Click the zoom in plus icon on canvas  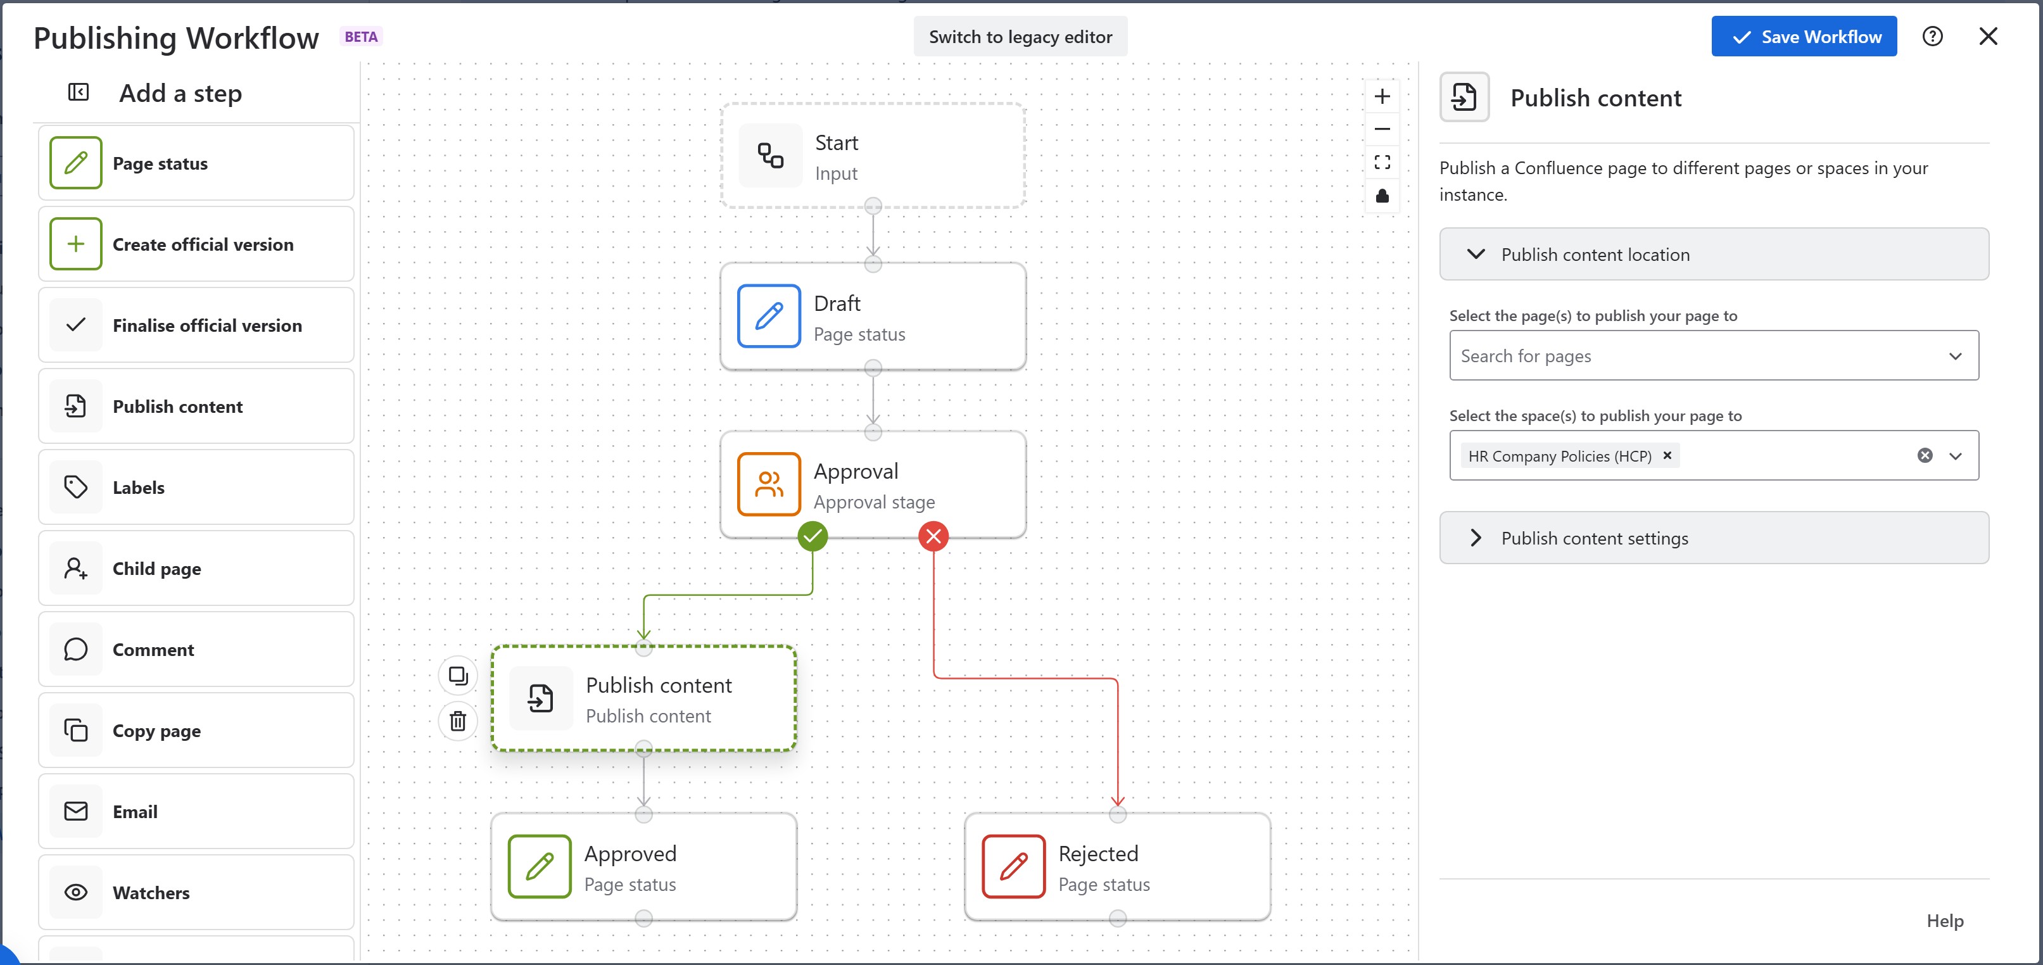(1382, 97)
